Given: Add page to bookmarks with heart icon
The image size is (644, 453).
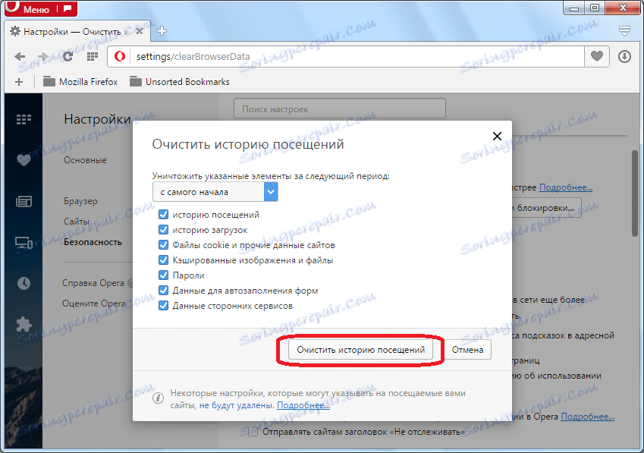Looking at the screenshot, I should (x=597, y=56).
